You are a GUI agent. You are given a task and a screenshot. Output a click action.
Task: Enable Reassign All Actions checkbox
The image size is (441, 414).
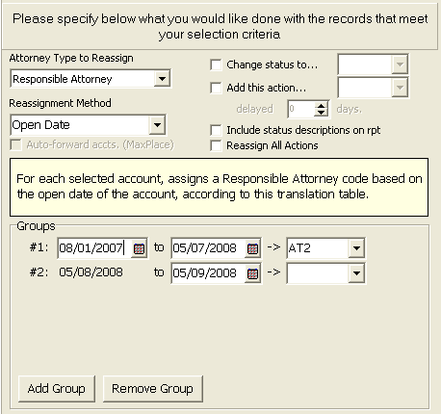tap(216, 145)
